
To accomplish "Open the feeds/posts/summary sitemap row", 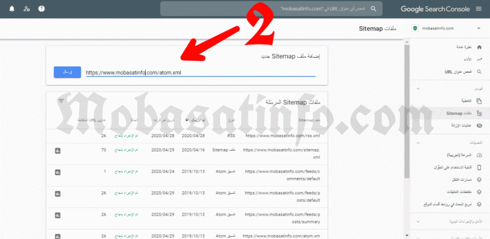I will 187,218.
